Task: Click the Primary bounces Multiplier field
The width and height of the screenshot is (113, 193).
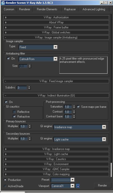Action: 24,126
